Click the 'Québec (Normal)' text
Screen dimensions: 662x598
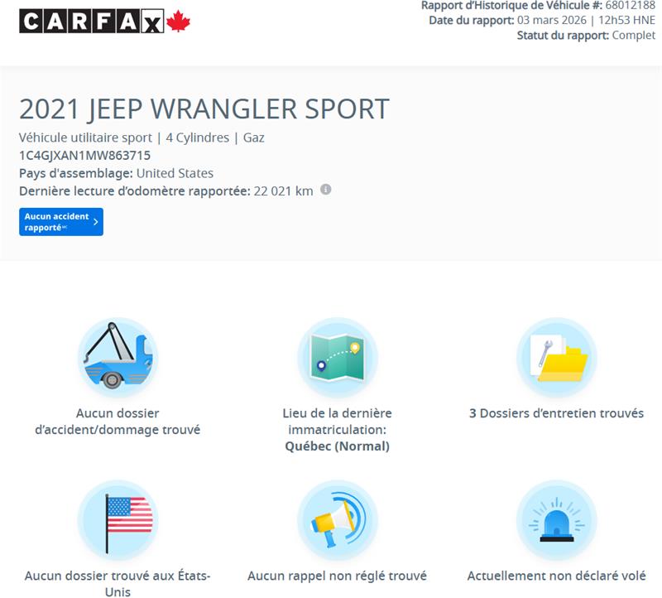(x=338, y=446)
